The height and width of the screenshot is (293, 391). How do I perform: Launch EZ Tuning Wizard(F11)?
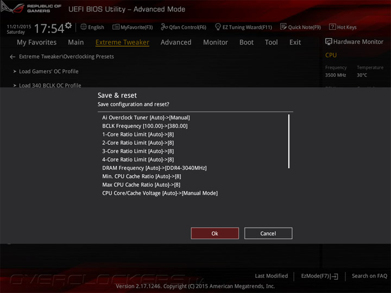click(x=243, y=27)
